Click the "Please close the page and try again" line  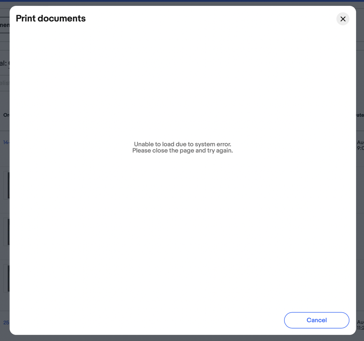pyautogui.click(x=182, y=151)
